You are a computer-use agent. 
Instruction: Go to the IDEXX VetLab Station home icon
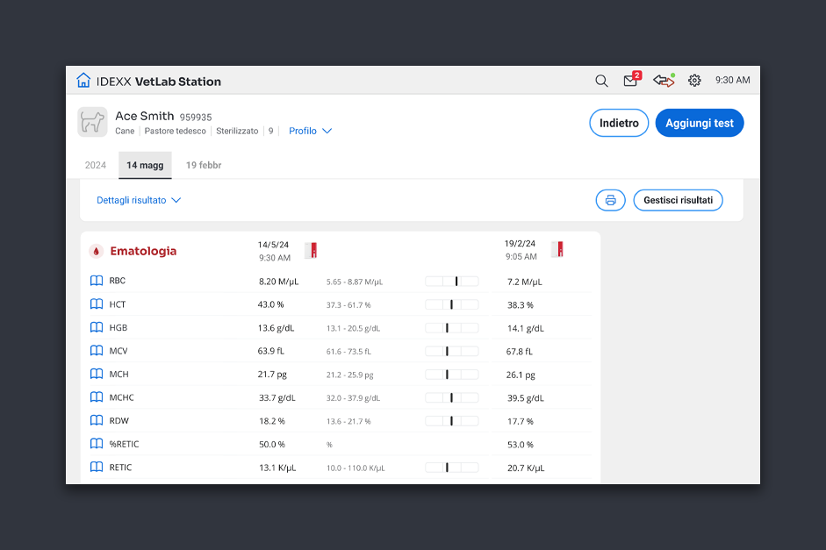[x=83, y=80]
